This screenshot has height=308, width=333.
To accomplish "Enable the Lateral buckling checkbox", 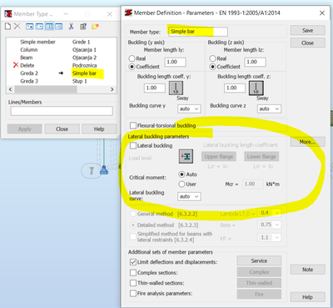I will pos(133,145).
